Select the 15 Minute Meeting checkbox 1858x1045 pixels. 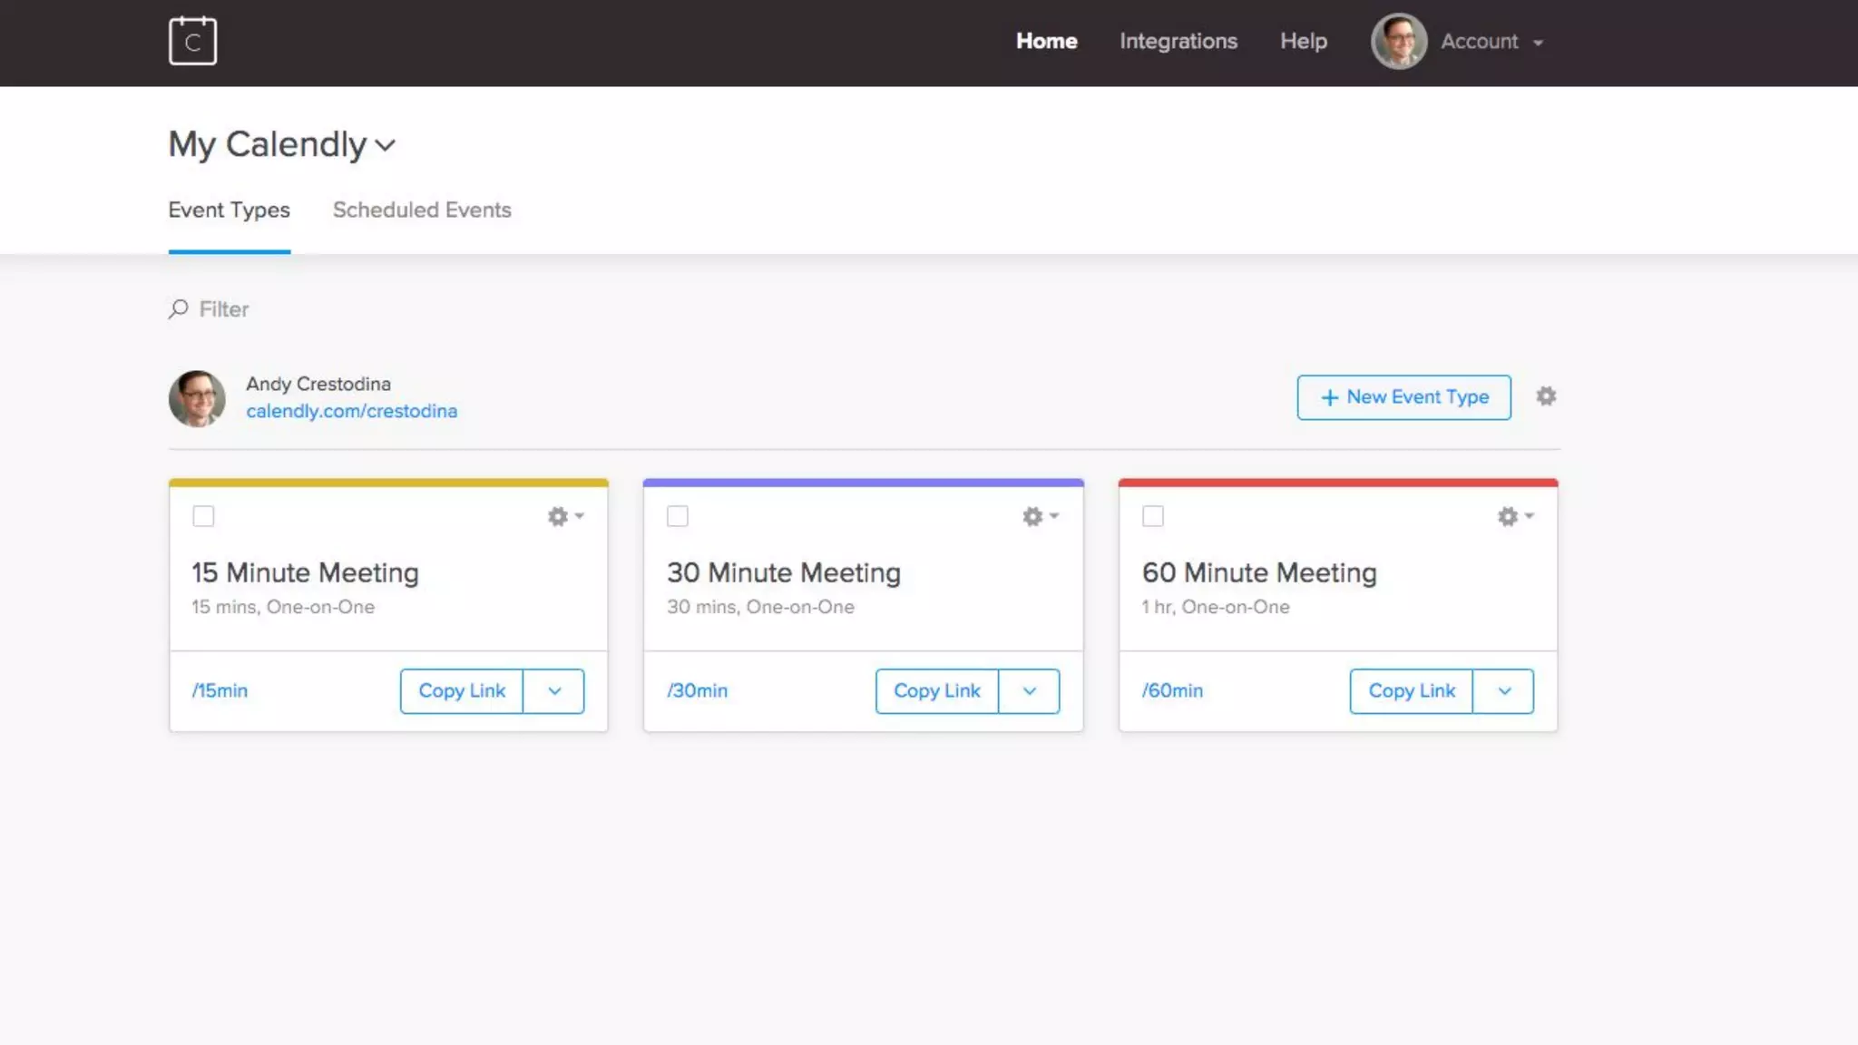203,516
